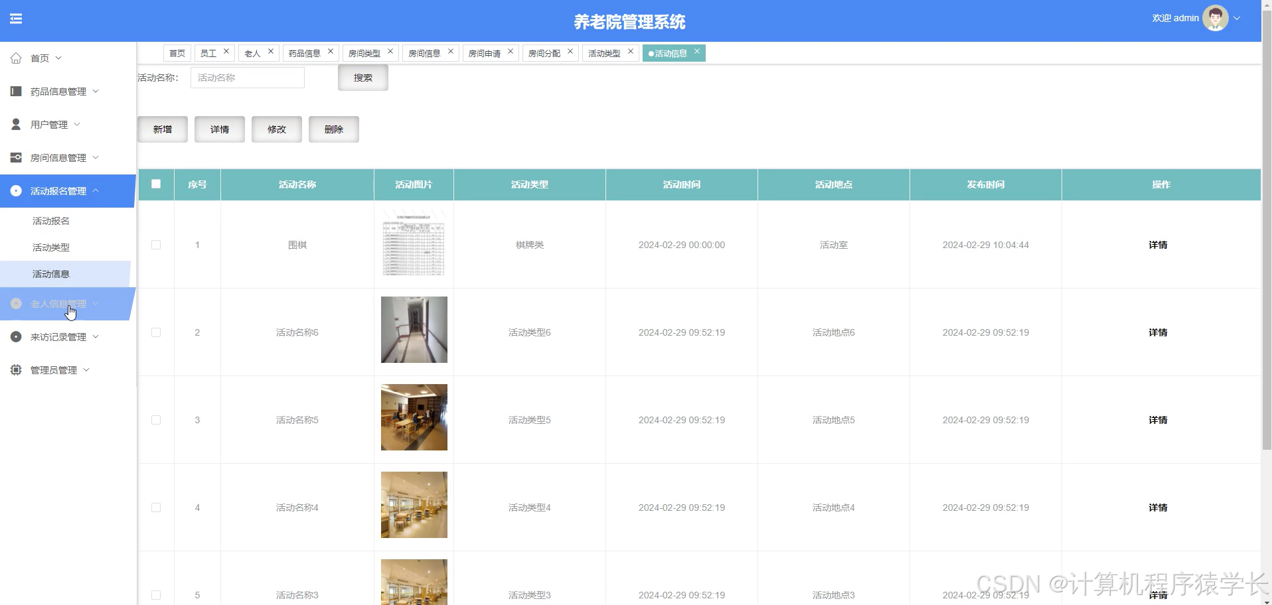Select the 管理员管理 icon in sidebar

16,370
